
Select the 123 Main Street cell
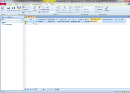click(x=64, y=22)
